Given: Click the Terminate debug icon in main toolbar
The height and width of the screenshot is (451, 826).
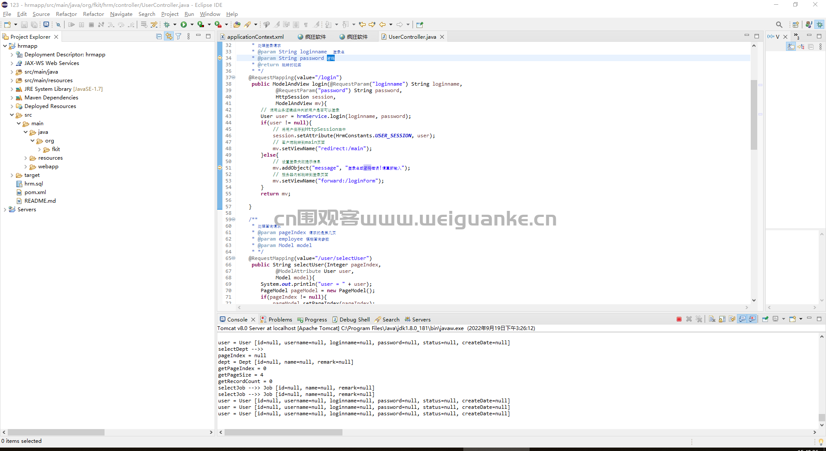Looking at the screenshot, I should [x=91, y=25].
